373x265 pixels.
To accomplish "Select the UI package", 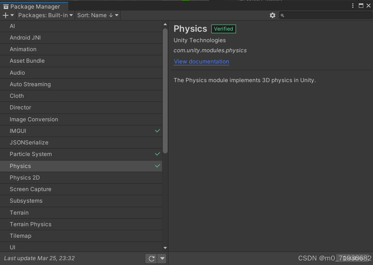I will point(81,247).
